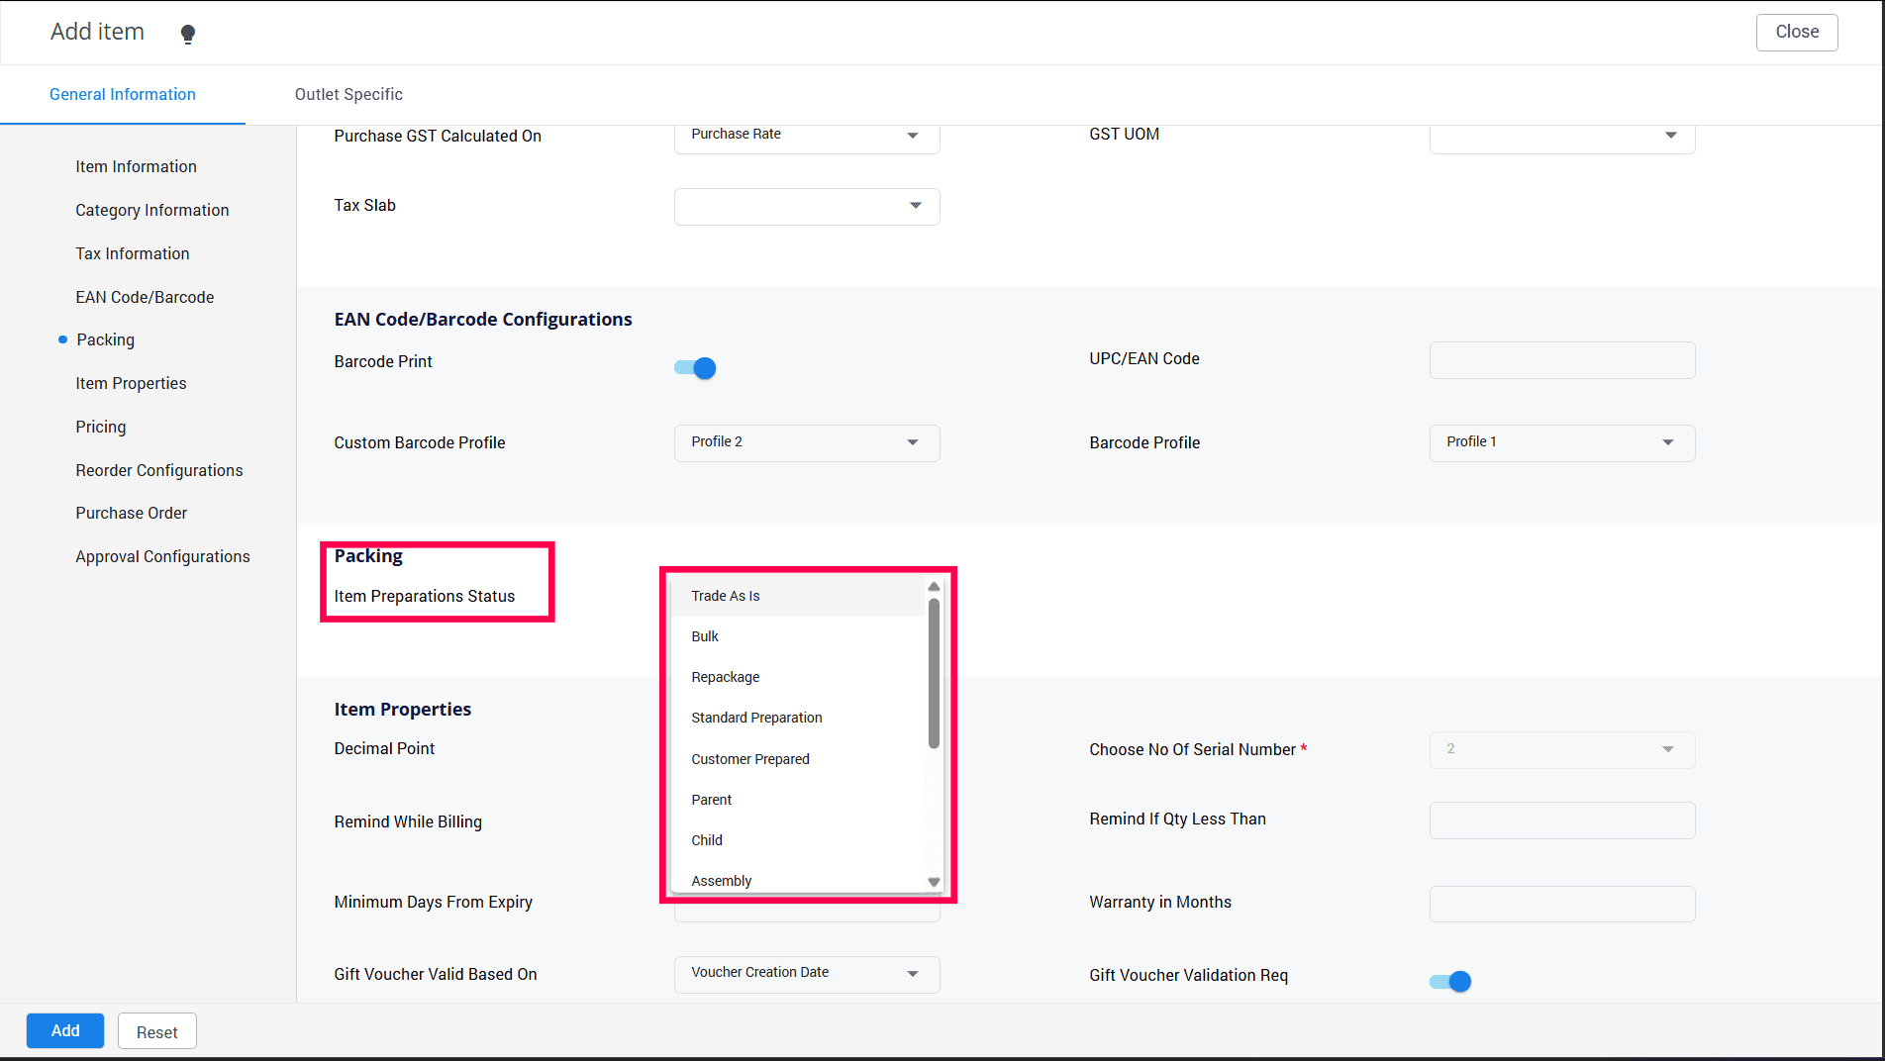Image resolution: width=1885 pixels, height=1061 pixels.
Task: Choose Repackage from the status list
Action: 726,677
